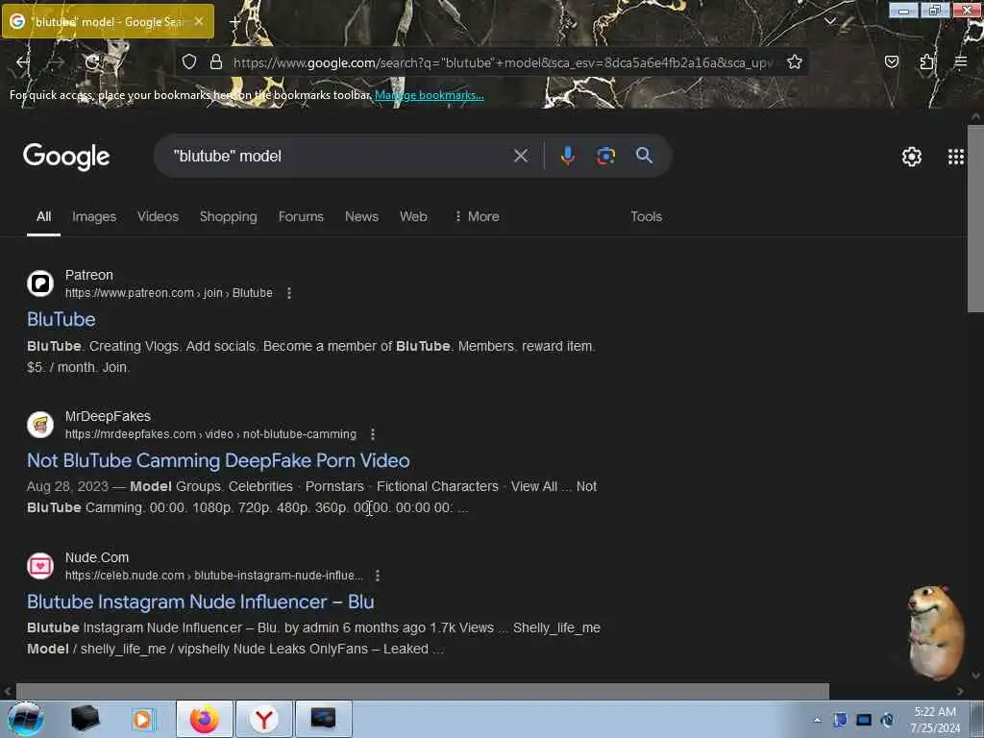Click the vertical page scrollbar thumb
The width and height of the screenshot is (984, 738).
[976, 218]
